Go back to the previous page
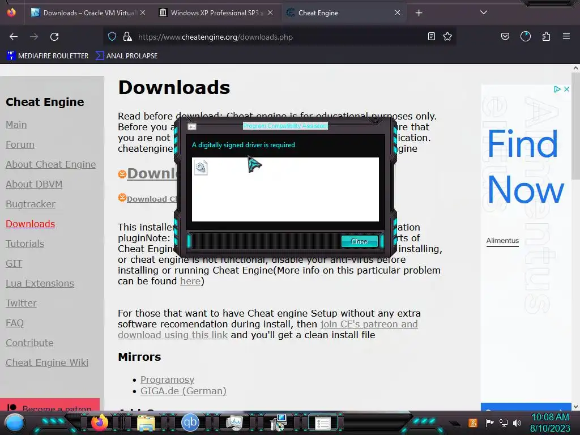This screenshot has width=580, height=435. click(14, 37)
